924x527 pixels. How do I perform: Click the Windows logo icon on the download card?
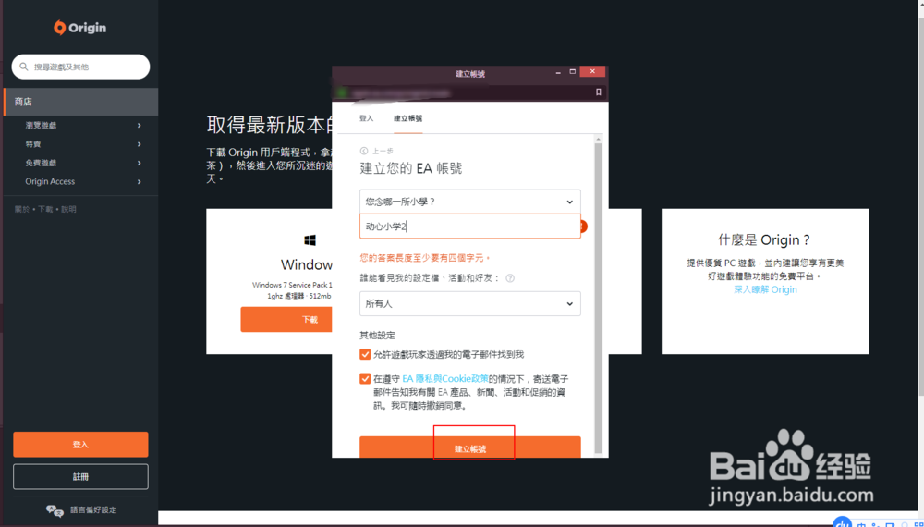coord(310,239)
